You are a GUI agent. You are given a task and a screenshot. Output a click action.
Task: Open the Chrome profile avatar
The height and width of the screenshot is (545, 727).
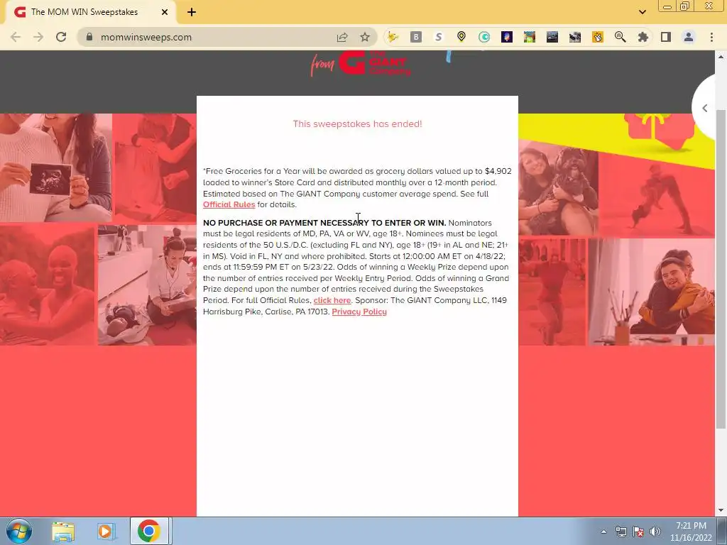689,37
